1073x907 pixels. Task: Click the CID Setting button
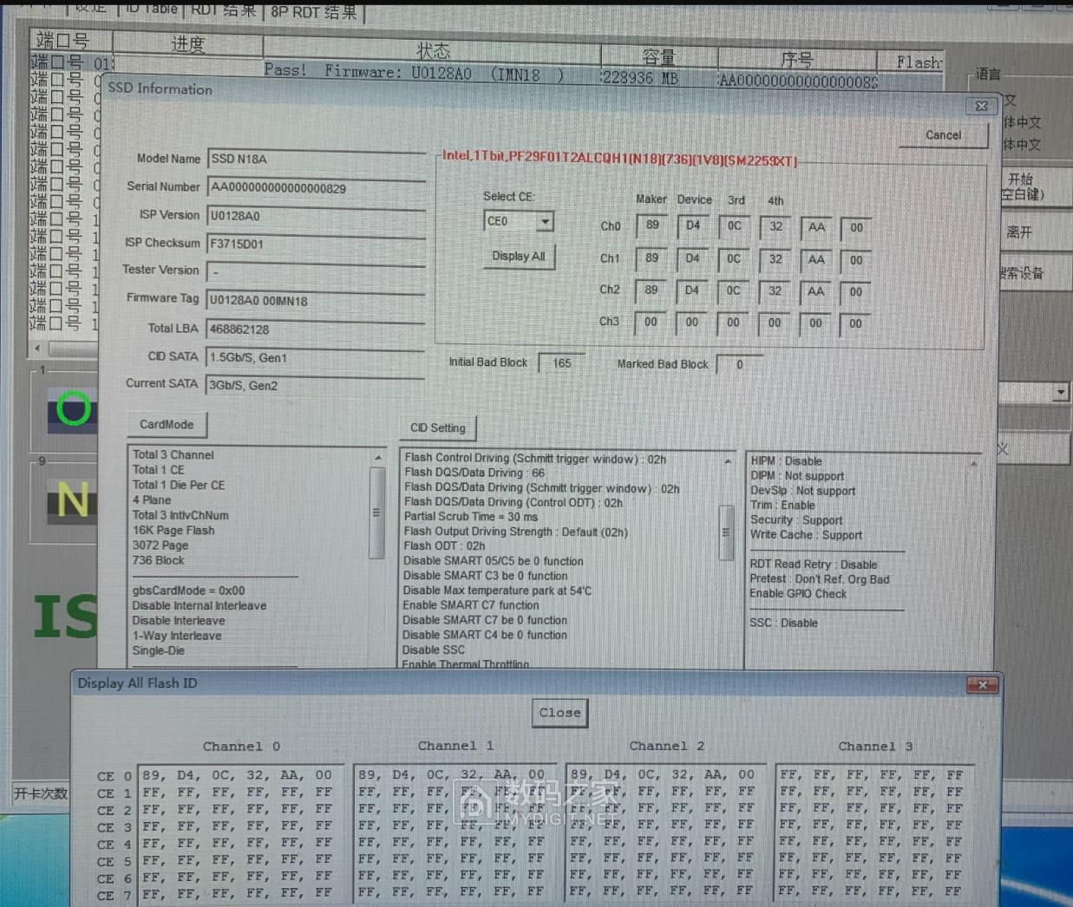[x=438, y=428]
